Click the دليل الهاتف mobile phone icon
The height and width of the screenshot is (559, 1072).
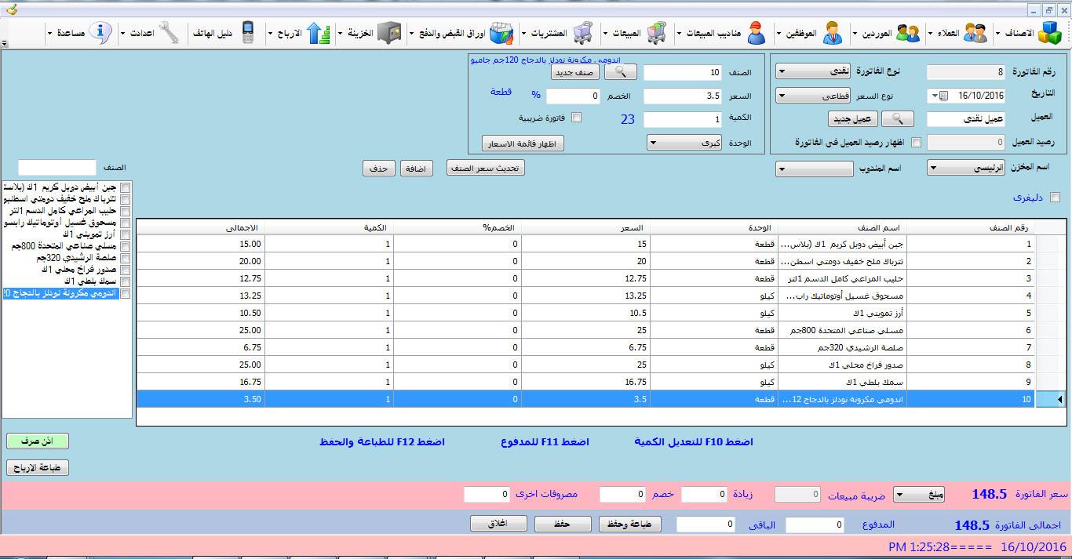(x=248, y=33)
